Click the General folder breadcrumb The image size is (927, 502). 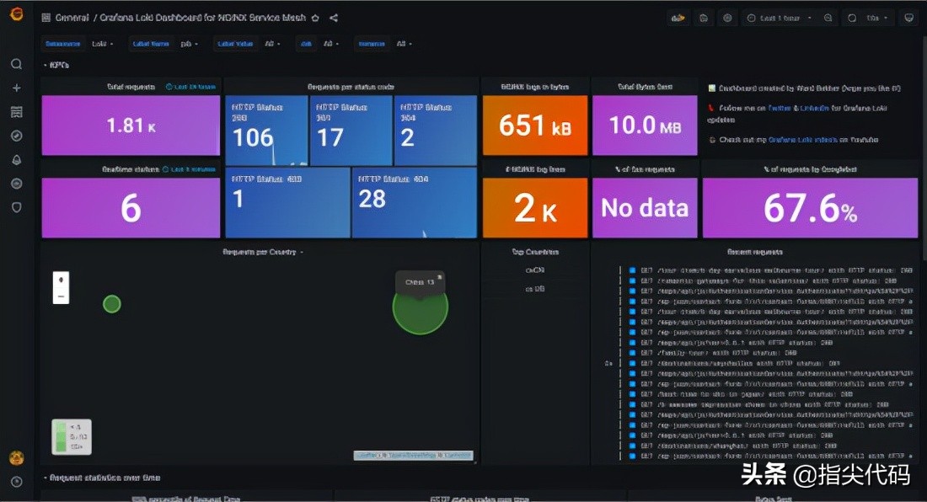72,18
